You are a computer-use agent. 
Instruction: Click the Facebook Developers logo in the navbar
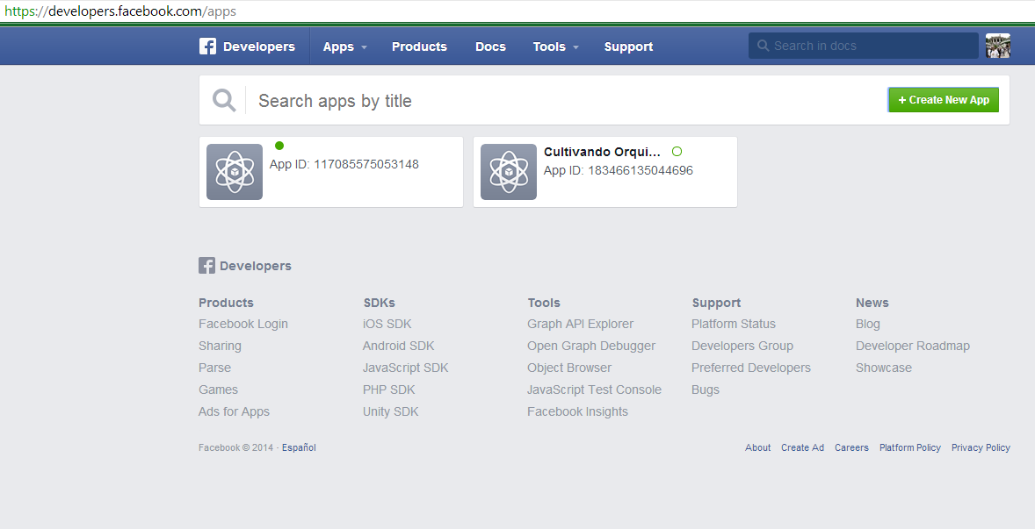(x=247, y=46)
